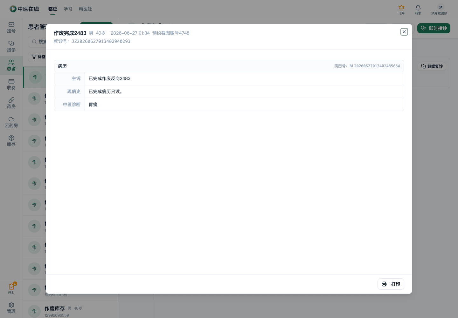This screenshot has width=458, height=318.
Task: Click the 打印 print button
Action: pos(391,284)
